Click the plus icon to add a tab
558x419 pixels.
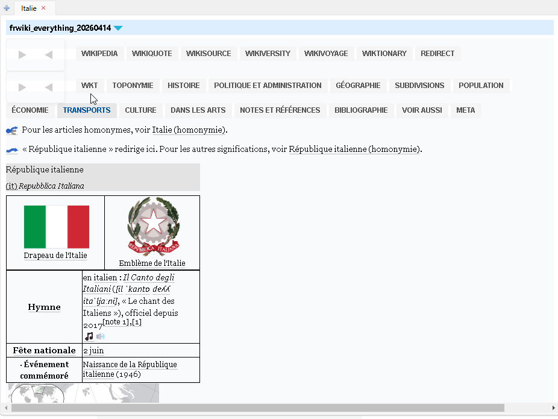pos(7,8)
